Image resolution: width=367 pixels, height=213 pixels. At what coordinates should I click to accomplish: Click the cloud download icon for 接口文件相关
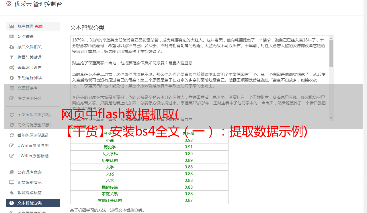click(12, 47)
